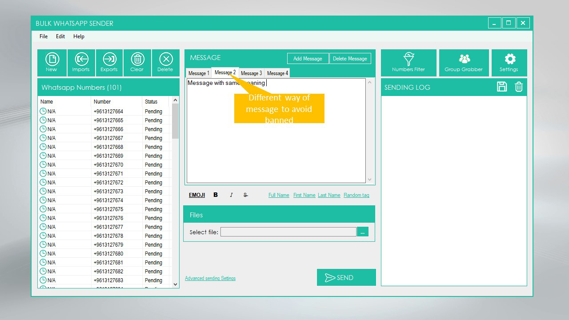Clear the sending log with trash icon

tap(519, 87)
